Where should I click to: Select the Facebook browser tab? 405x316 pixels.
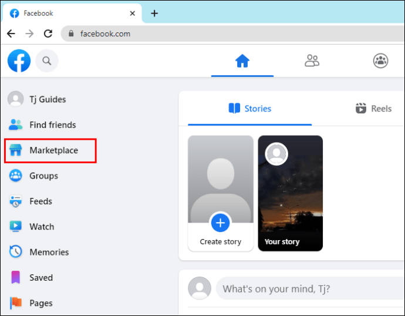coord(72,13)
